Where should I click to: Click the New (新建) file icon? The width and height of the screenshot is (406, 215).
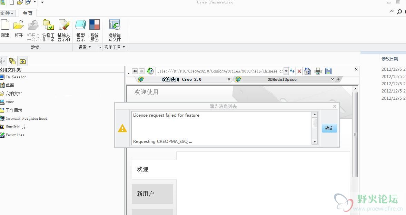coord(5,25)
